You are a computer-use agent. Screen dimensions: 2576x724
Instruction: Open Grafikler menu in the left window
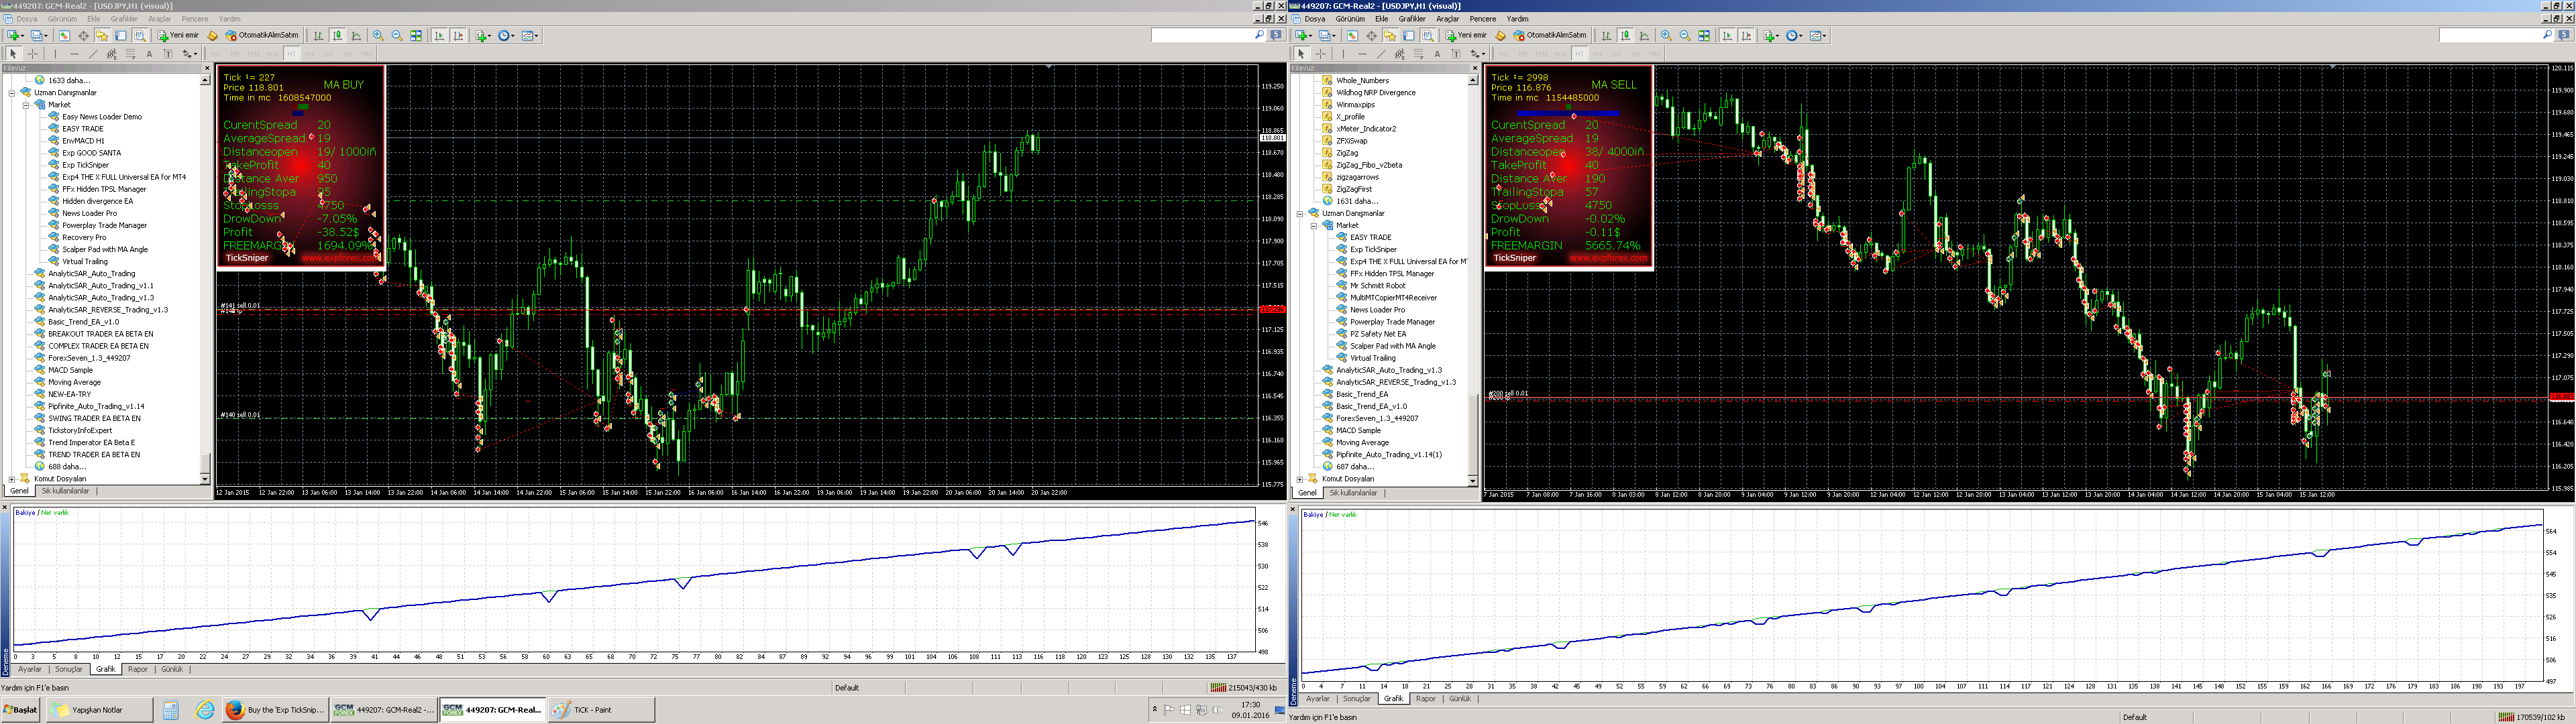click(124, 19)
